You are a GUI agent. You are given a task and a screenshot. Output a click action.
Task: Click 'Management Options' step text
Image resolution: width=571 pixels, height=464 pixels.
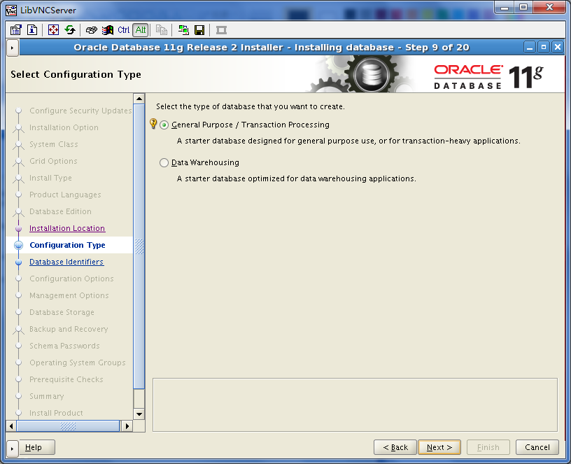69,295
